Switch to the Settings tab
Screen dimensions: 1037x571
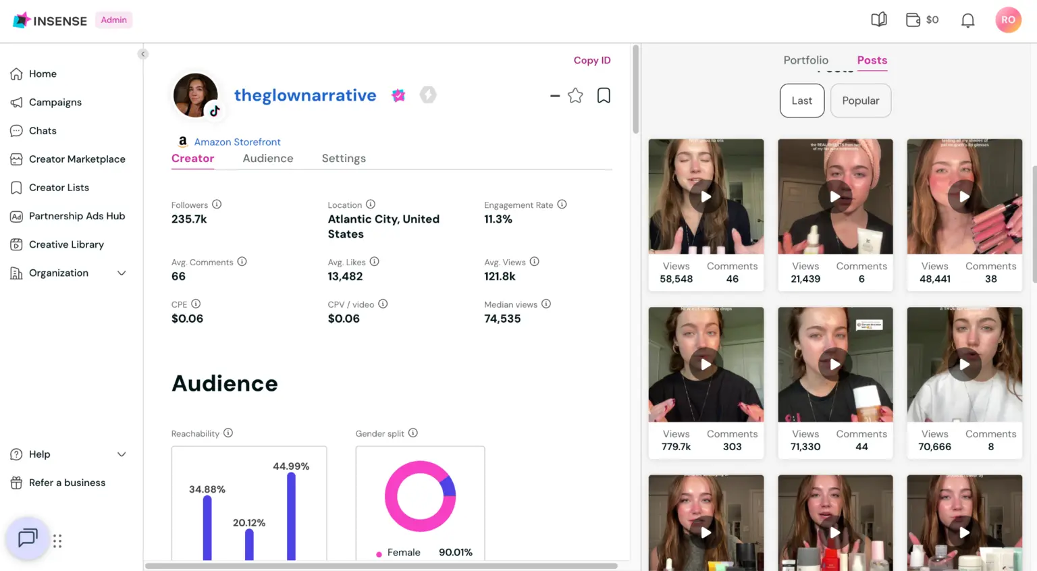[x=344, y=159]
